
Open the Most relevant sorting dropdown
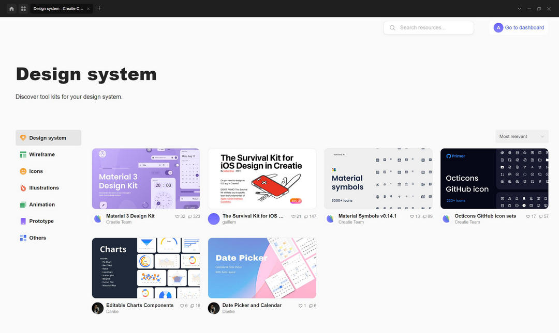[522, 136]
